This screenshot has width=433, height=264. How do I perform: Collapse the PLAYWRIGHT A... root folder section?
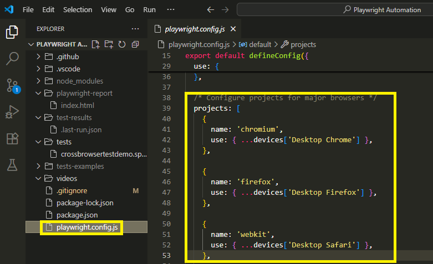(x=31, y=44)
